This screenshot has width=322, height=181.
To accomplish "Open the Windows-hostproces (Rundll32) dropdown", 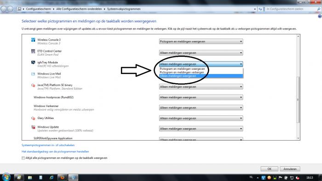I will tap(201, 97).
